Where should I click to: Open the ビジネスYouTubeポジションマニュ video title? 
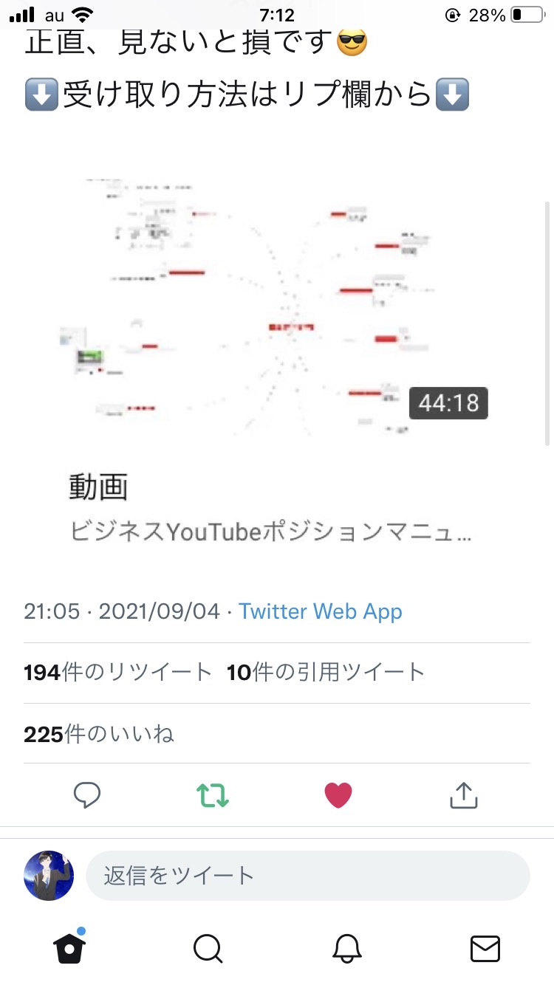click(270, 532)
